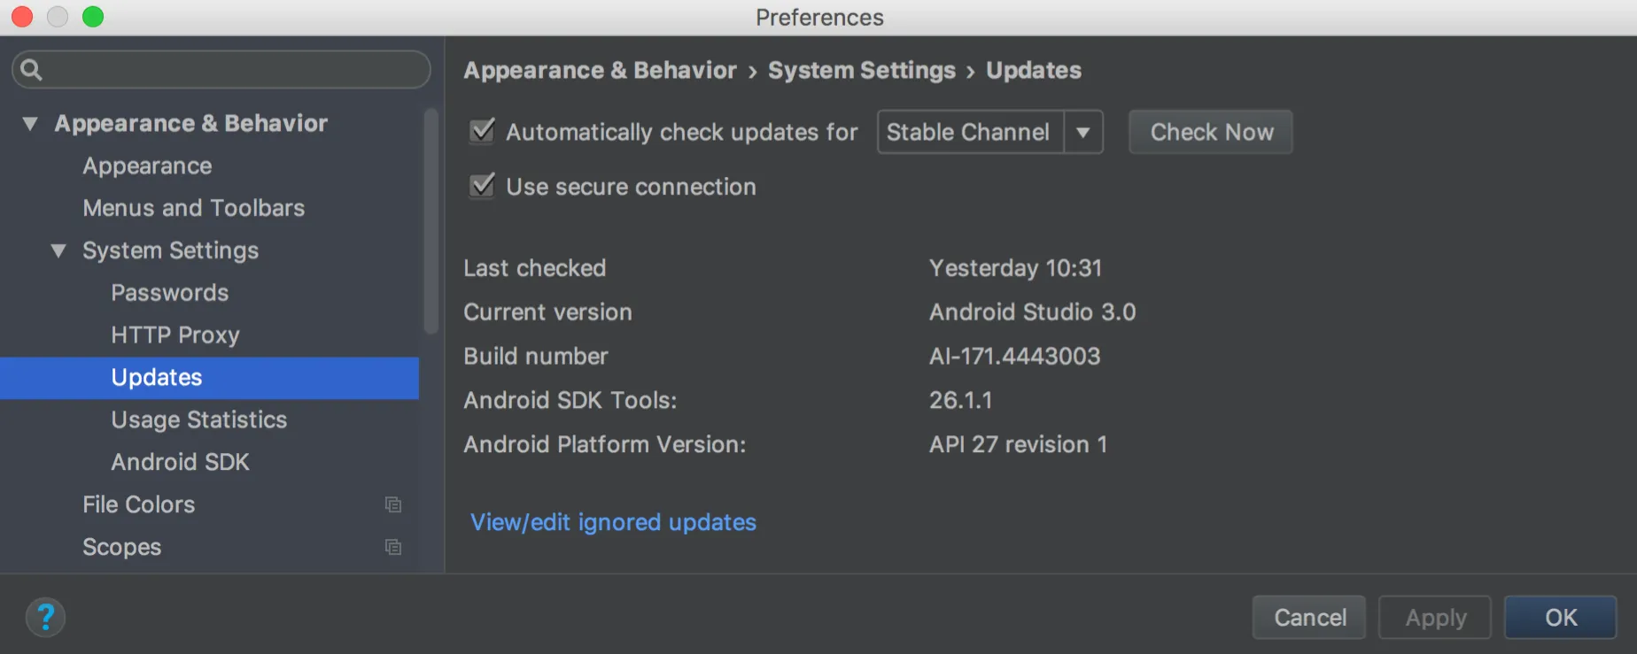Toggle automatically check updates checkbox
The width and height of the screenshot is (1637, 654).
[x=483, y=132]
